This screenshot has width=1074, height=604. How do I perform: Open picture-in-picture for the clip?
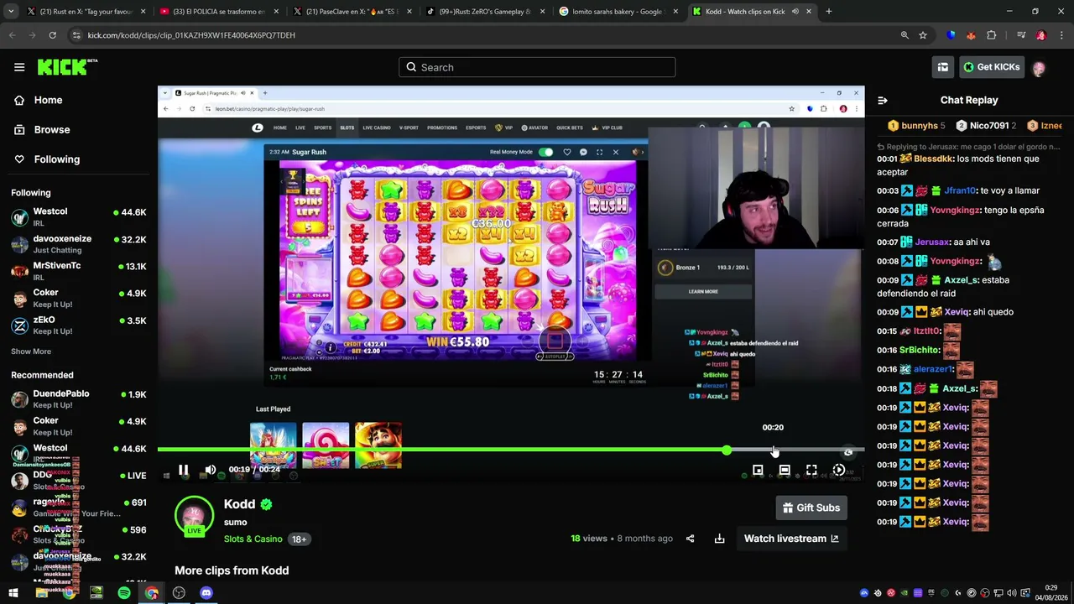click(758, 471)
